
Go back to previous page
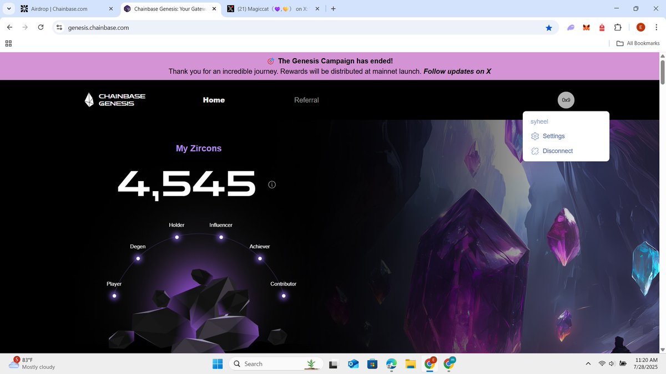(x=9, y=27)
